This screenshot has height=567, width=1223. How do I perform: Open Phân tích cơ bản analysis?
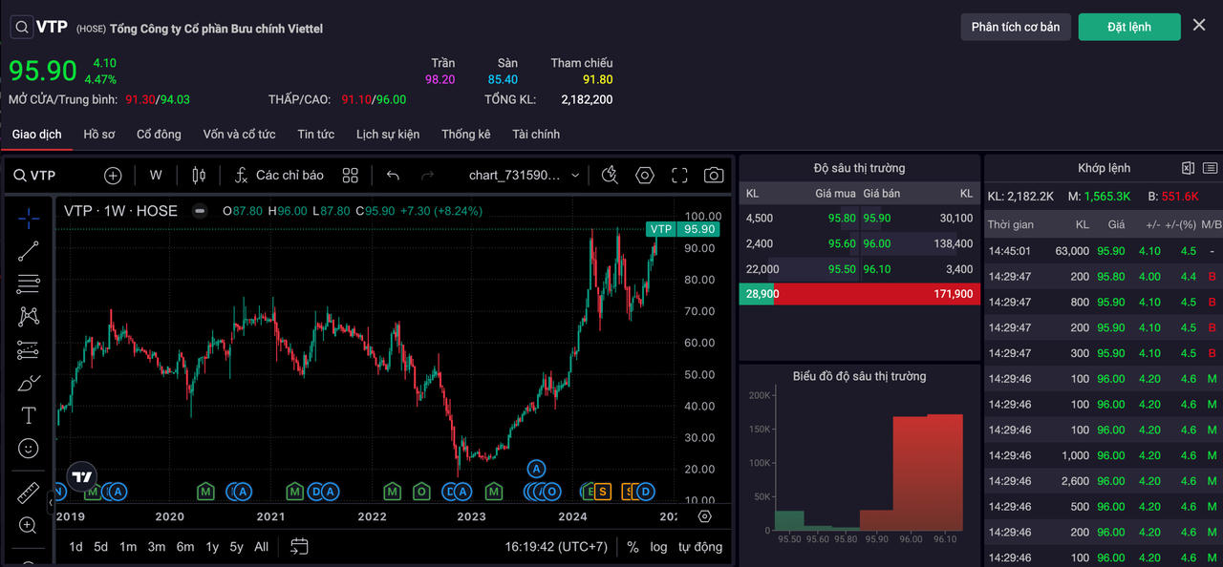click(1016, 27)
